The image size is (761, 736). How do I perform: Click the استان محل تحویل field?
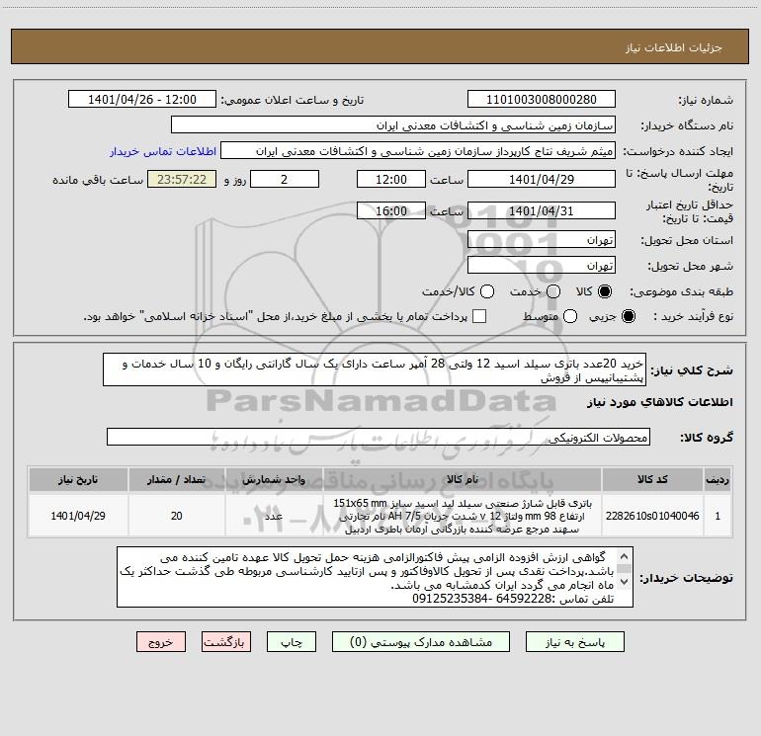click(542, 240)
